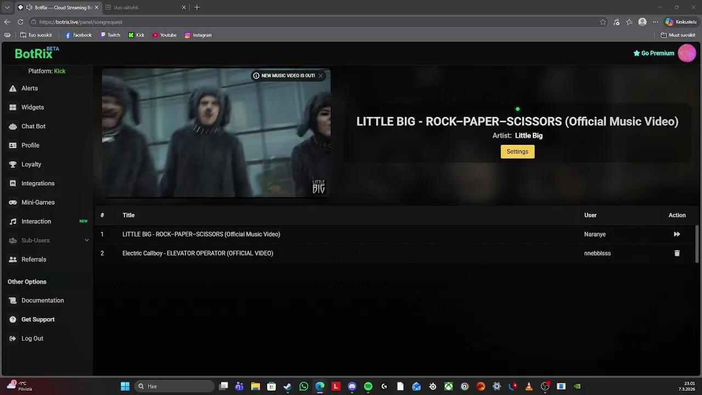
Task: Open Steam from the taskbar
Action: pos(287,386)
